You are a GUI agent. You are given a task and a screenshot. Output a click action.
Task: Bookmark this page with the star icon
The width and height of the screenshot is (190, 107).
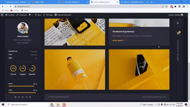tap(167, 7)
